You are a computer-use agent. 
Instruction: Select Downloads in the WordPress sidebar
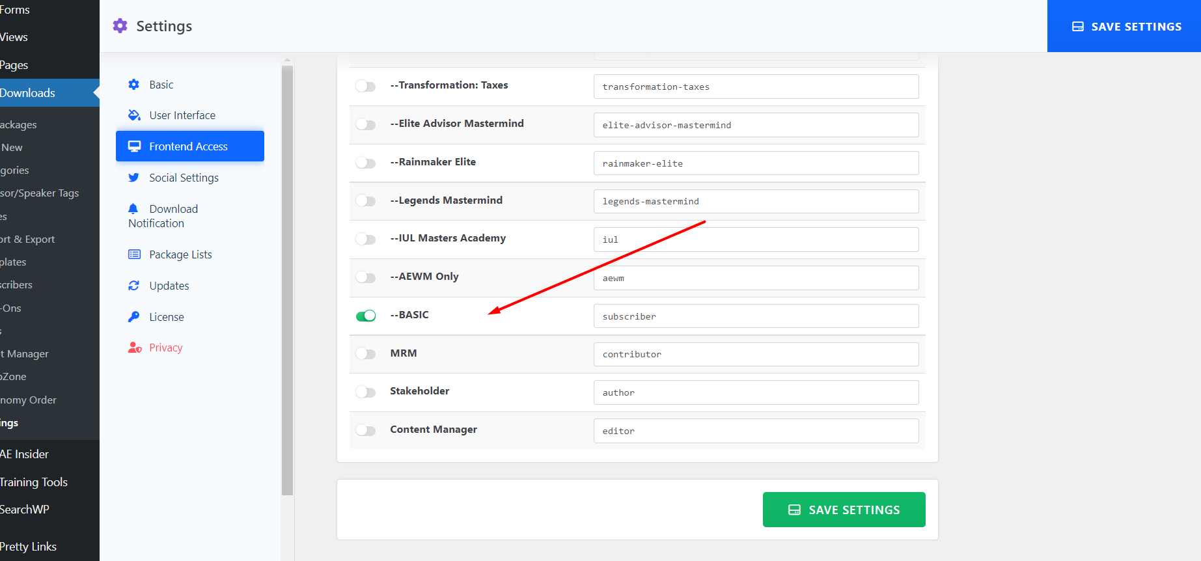pos(49,93)
